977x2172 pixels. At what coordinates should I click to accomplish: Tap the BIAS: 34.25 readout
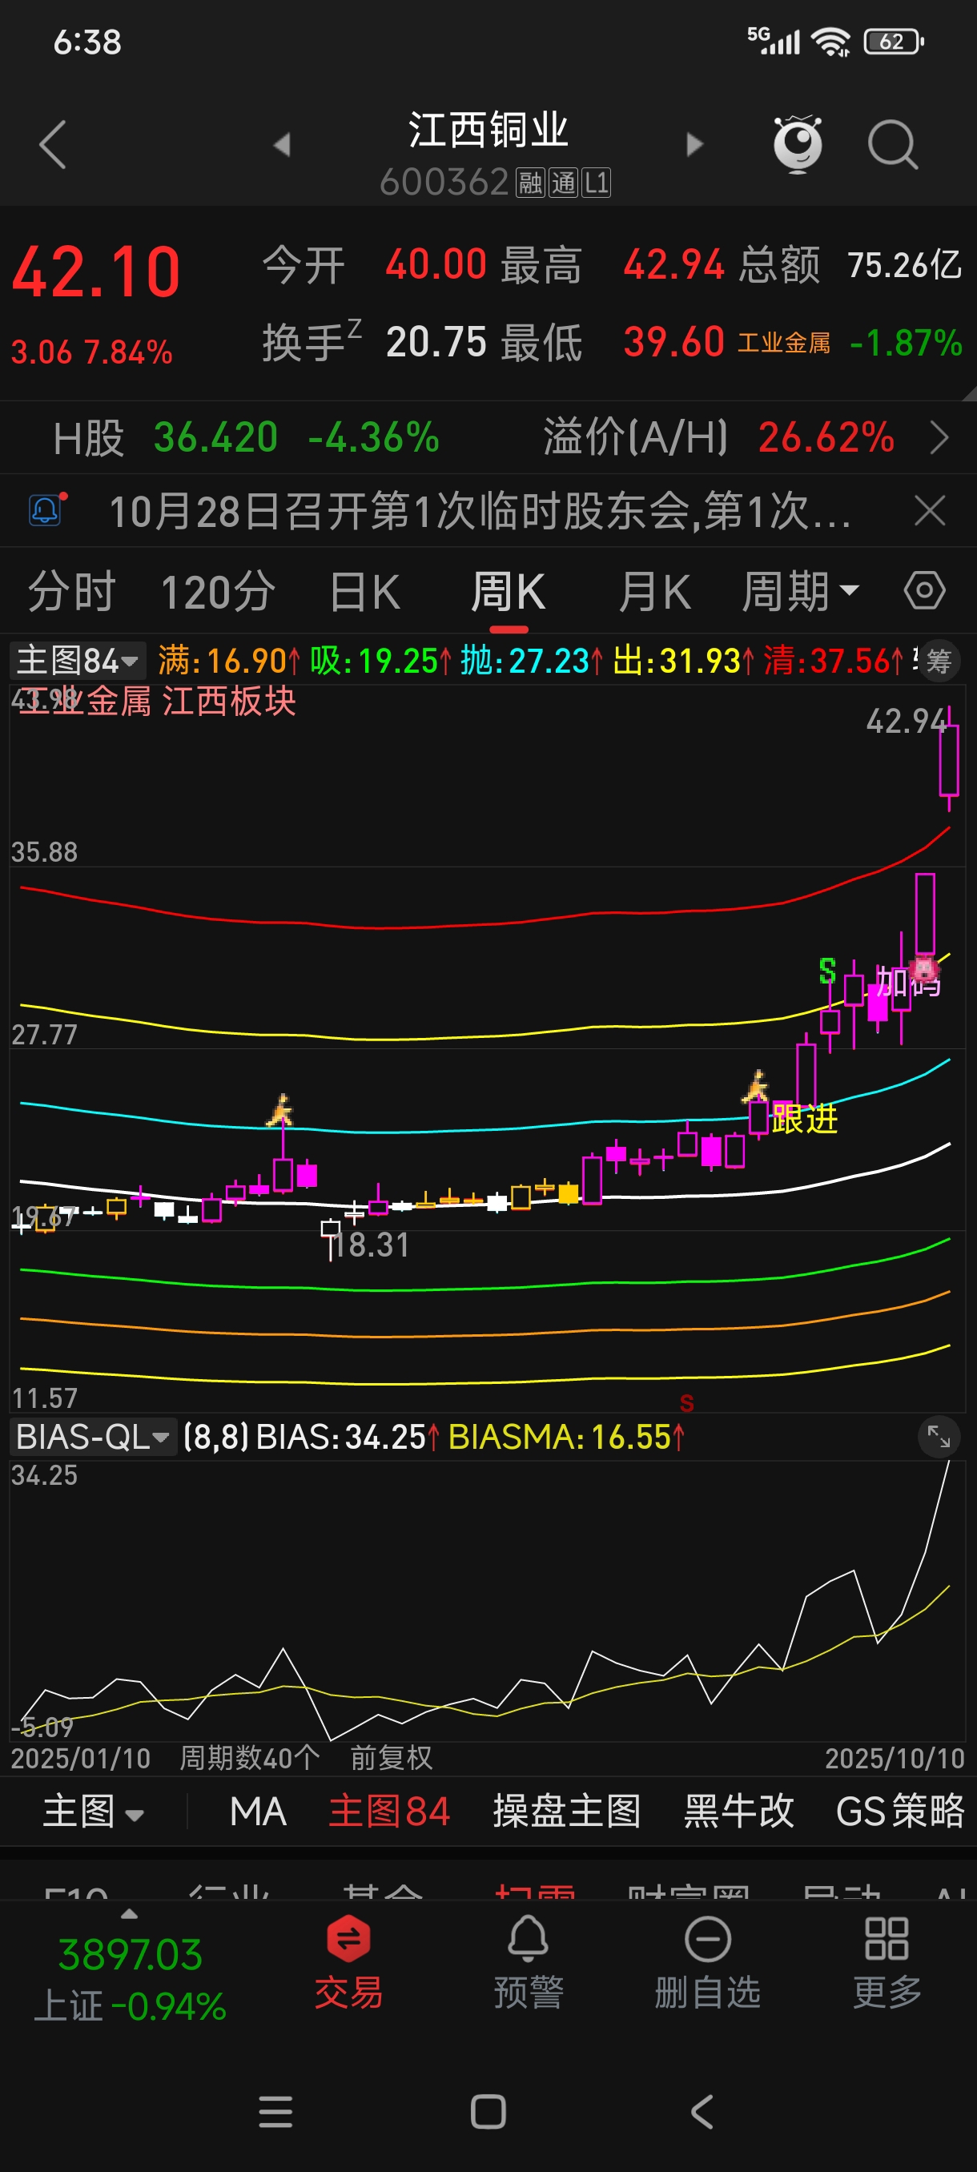point(348,1437)
